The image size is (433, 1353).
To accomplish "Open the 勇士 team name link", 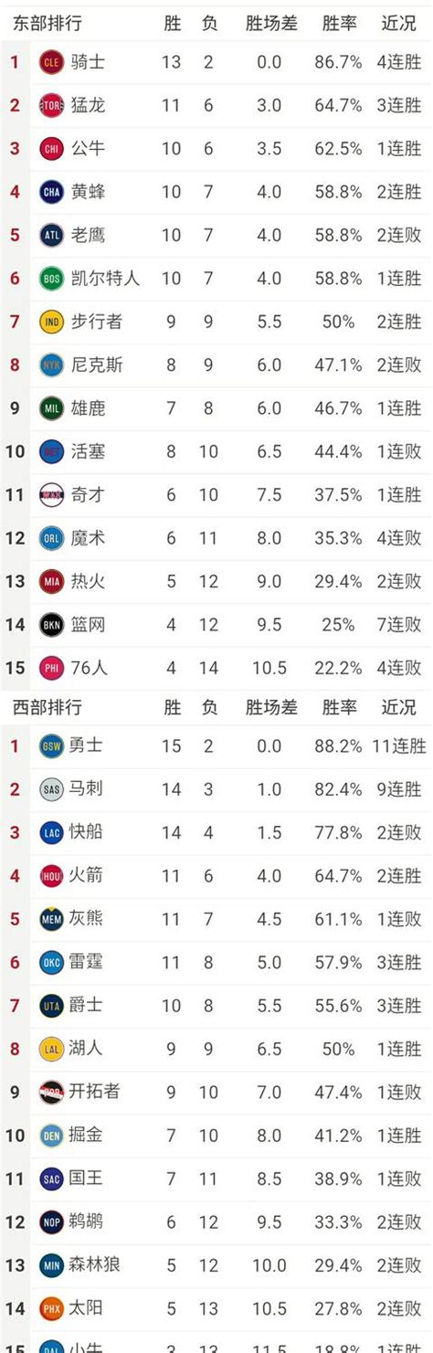I will coord(87,745).
